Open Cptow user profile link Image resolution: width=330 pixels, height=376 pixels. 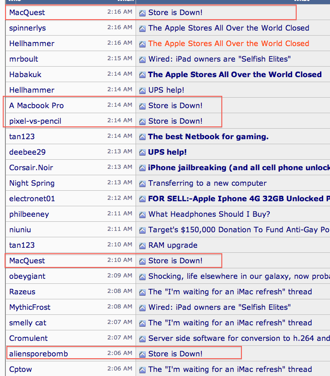click(x=21, y=370)
